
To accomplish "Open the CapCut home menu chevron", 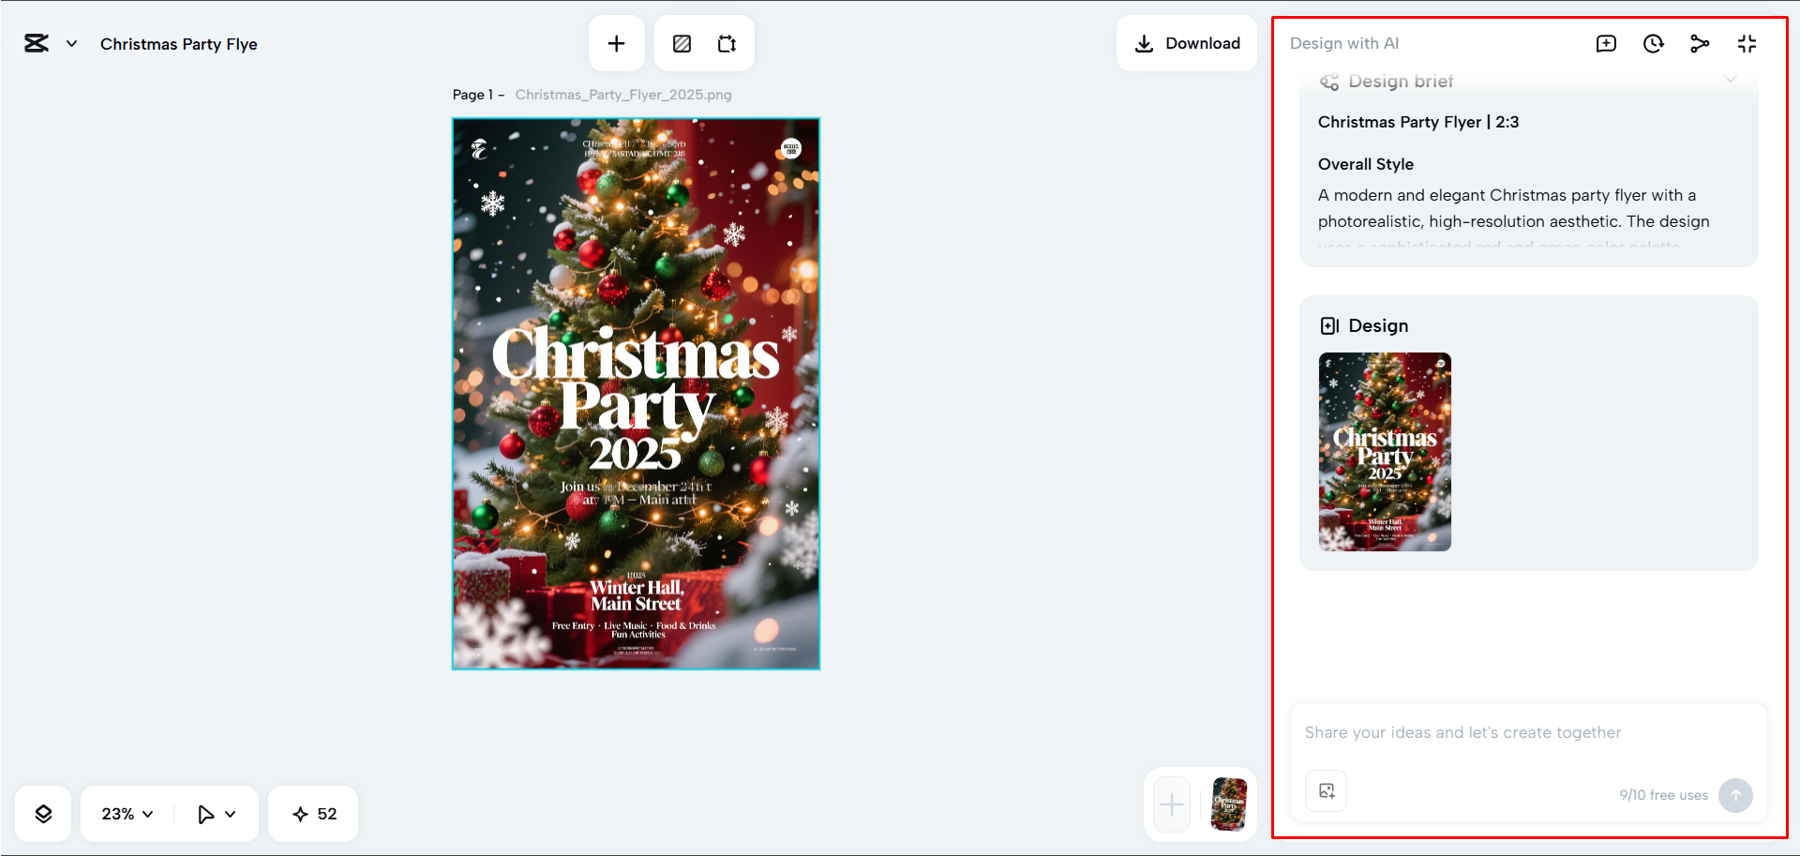I will coord(70,43).
